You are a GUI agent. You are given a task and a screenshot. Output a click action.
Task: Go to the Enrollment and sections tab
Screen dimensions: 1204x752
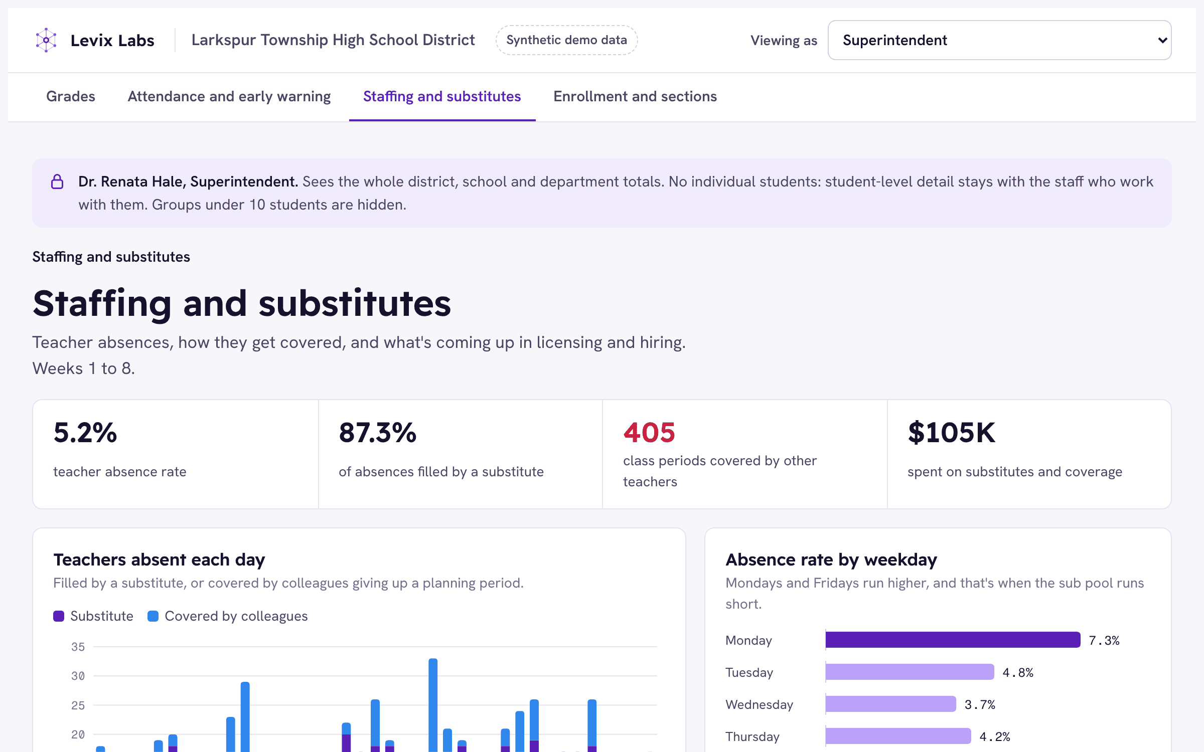click(635, 96)
